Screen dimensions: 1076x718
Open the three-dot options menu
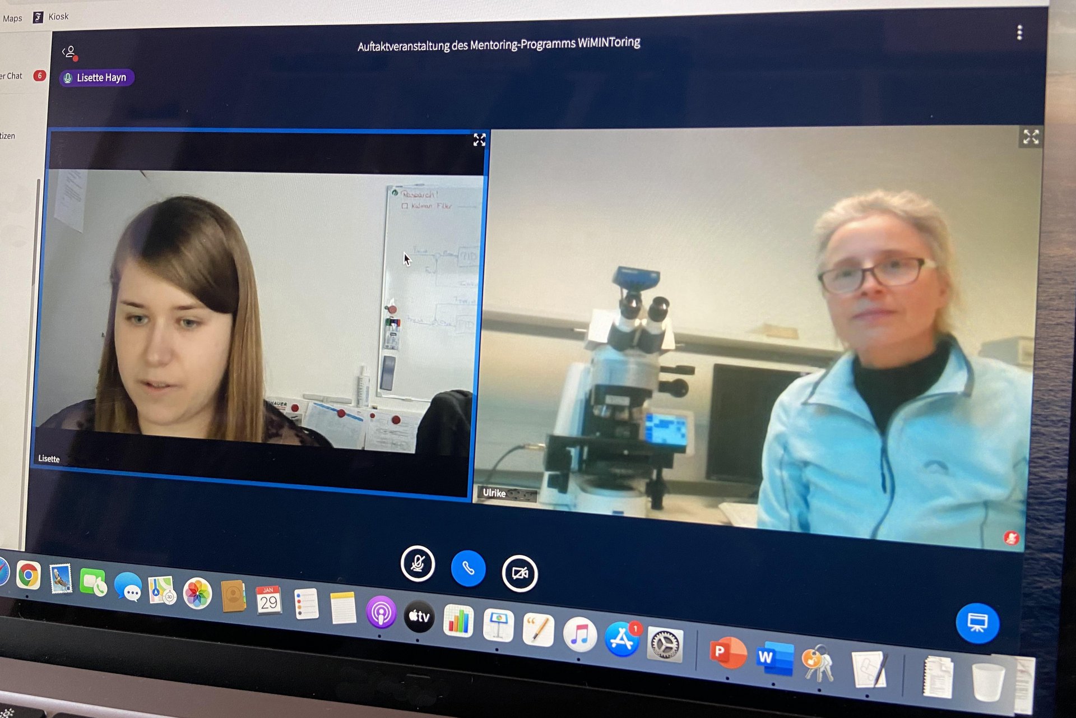click(x=1019, y=33)
